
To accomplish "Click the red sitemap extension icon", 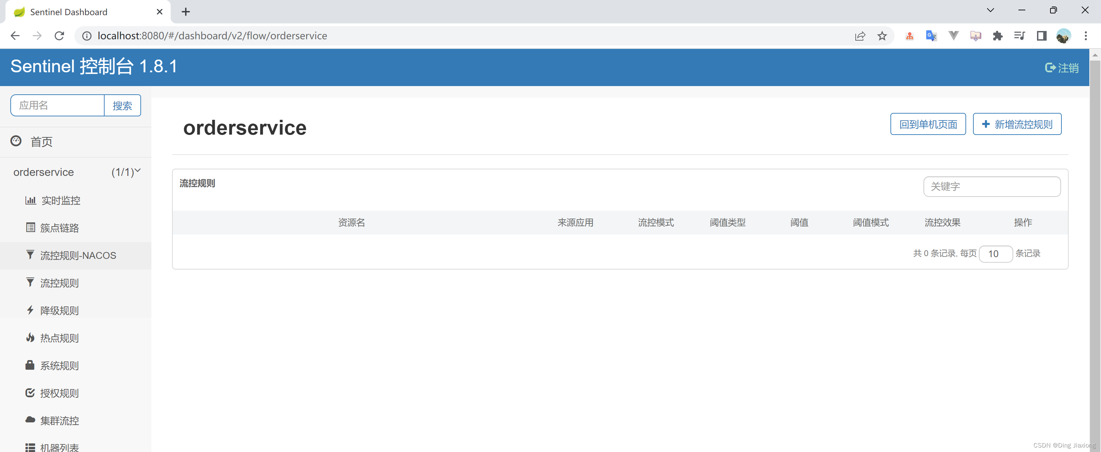I will pyautogui.click(x=909, y=36).
